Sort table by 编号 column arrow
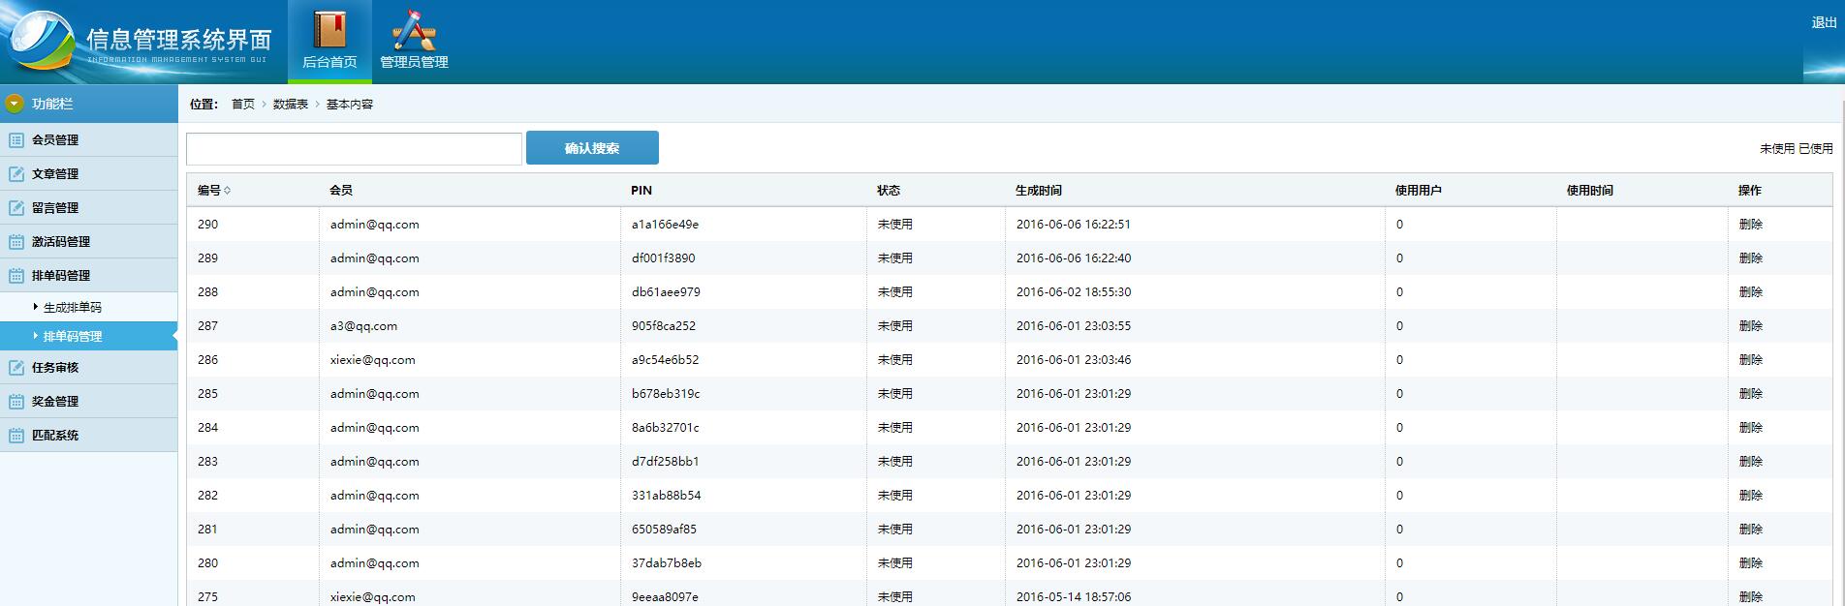This screenshot has height=606, width=1845. (228, 191)
